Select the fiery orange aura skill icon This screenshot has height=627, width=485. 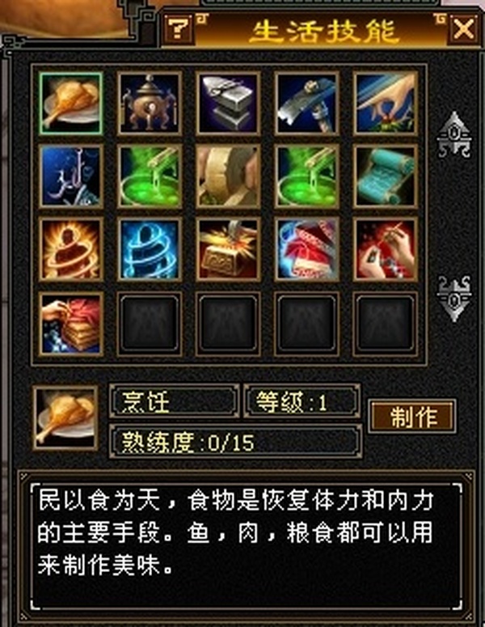[x=70, y=249]
